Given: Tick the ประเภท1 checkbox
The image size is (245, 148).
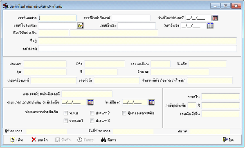Looking at the screenshot, I should pos(66,121).
